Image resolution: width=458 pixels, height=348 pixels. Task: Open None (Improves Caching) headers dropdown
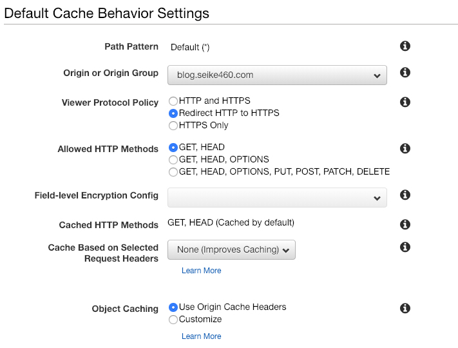click(x=231, y=250)
